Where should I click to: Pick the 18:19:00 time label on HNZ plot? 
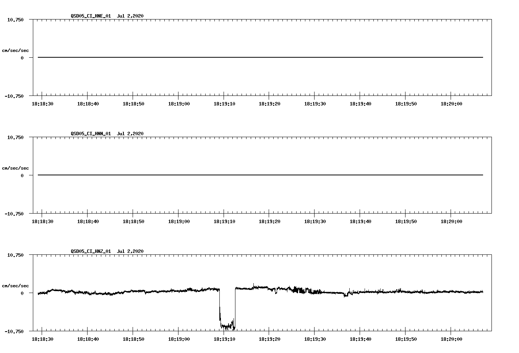(x=179, y=339)
